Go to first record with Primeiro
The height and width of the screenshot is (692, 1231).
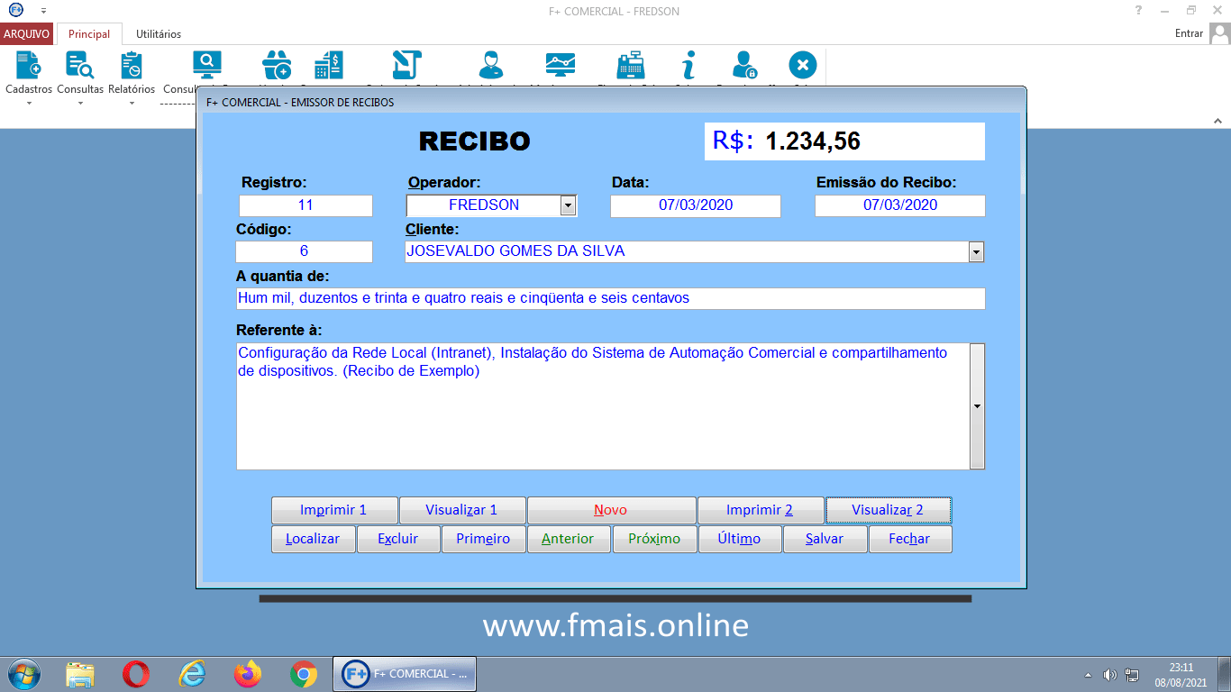pyautogui.click(x=483, y=539)
